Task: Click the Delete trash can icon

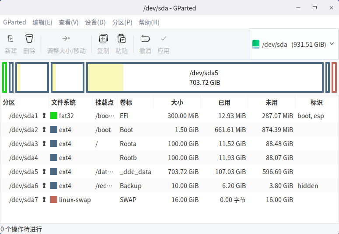Action: point(29,38)
